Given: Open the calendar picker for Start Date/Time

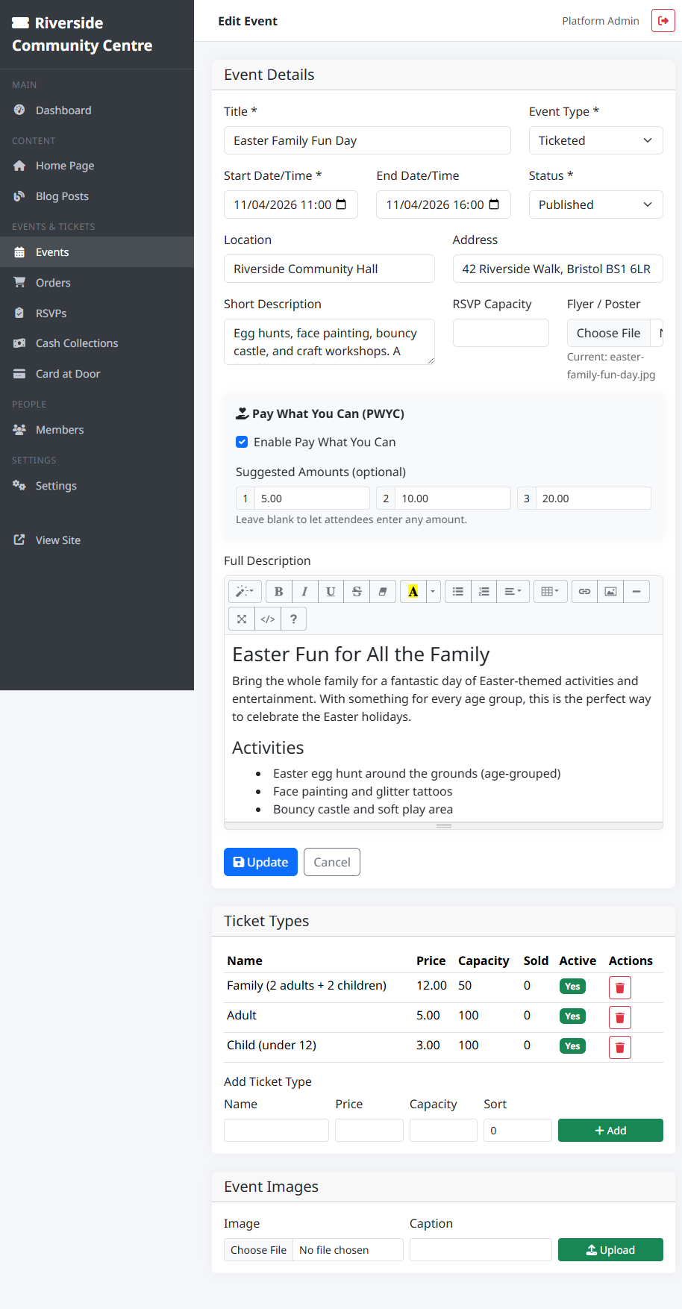Looking at the screenshot, I should [341, 204].
